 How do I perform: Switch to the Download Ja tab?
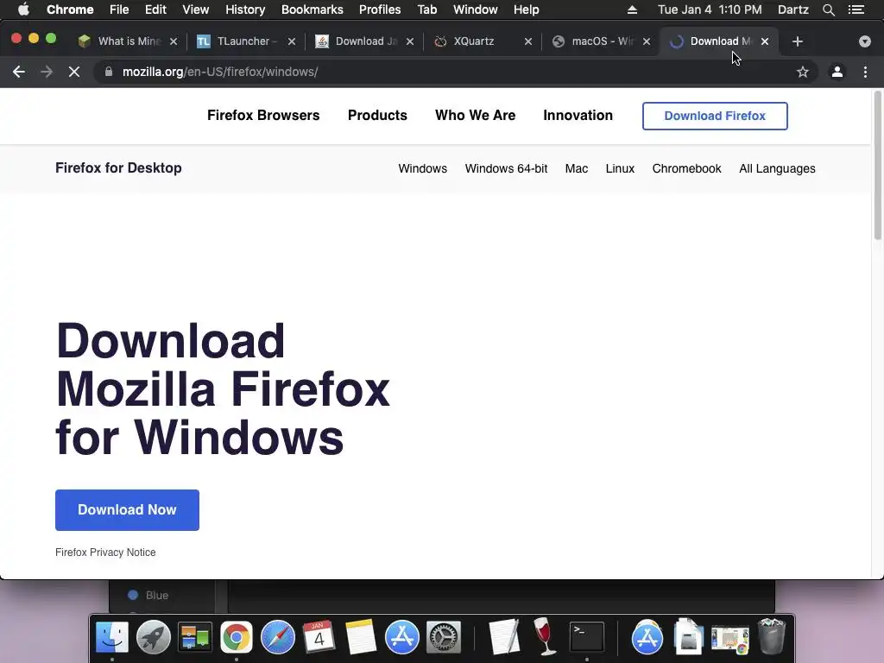tap(366, 41)
